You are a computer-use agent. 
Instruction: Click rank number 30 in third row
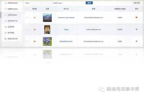35,41
